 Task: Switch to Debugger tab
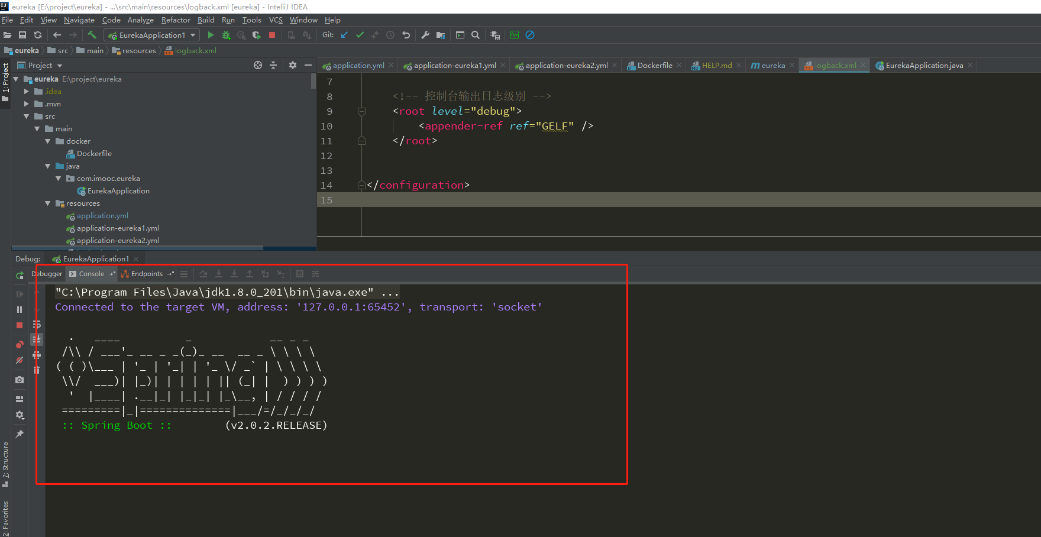pyautogui.click(x=47, y=274)
